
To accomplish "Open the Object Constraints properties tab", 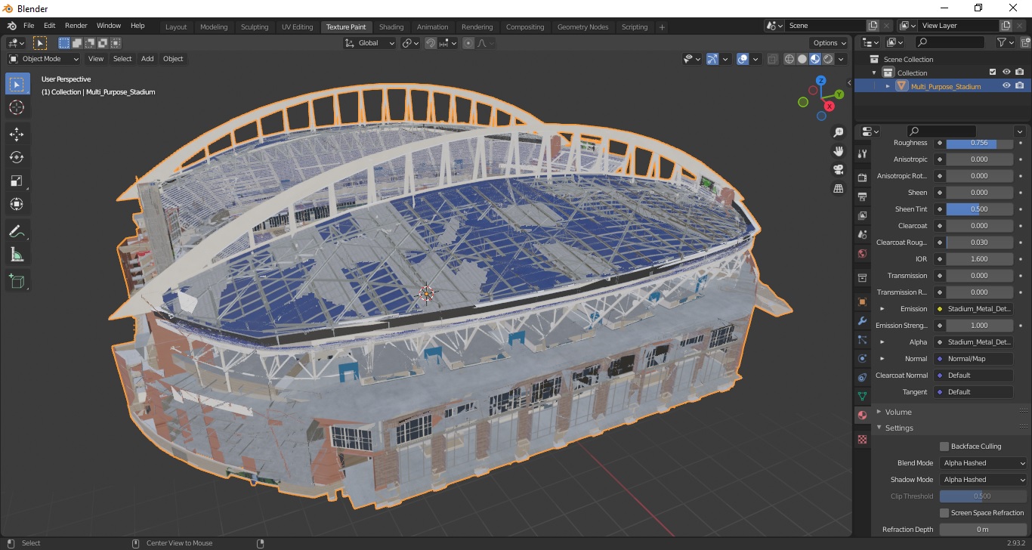I will [x=862, y=377].
